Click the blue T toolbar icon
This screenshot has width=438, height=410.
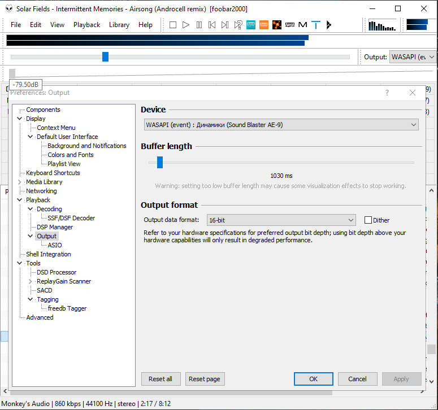point(316,25)
